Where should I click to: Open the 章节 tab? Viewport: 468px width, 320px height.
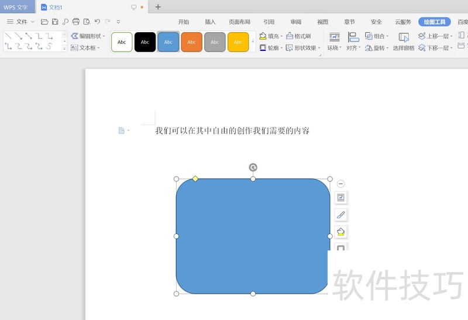[349, 22]
